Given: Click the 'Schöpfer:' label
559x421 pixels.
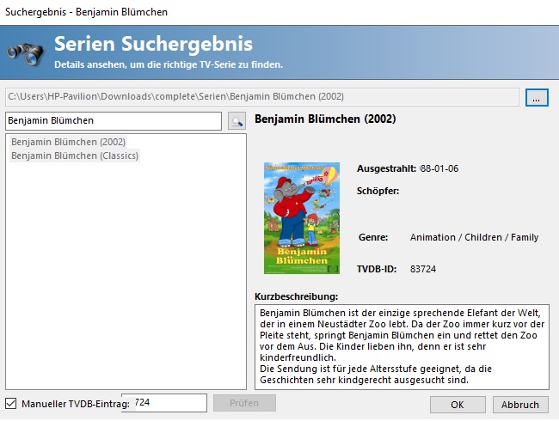Looking at the screenshot, I should coord(378,191).
